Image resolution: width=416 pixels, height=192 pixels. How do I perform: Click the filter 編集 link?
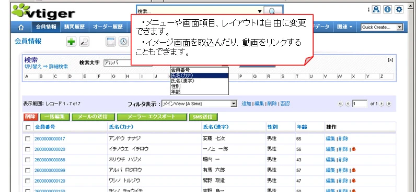coord(259,104)
